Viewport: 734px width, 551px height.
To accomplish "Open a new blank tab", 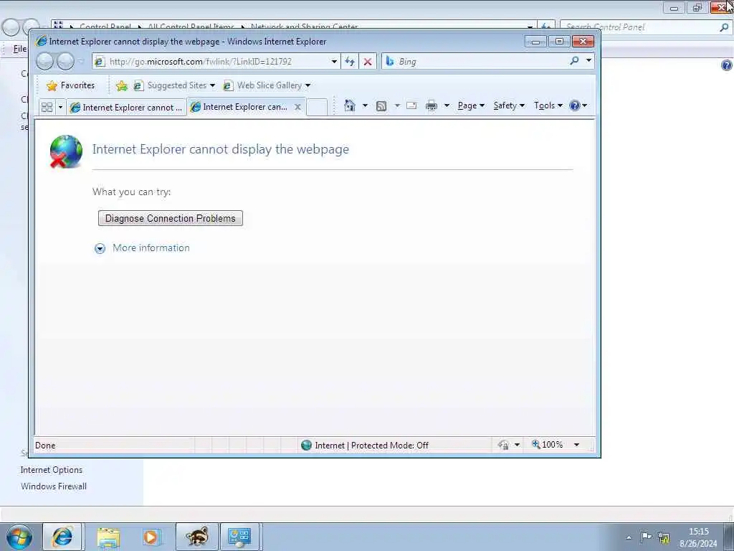I will point(317,108).
